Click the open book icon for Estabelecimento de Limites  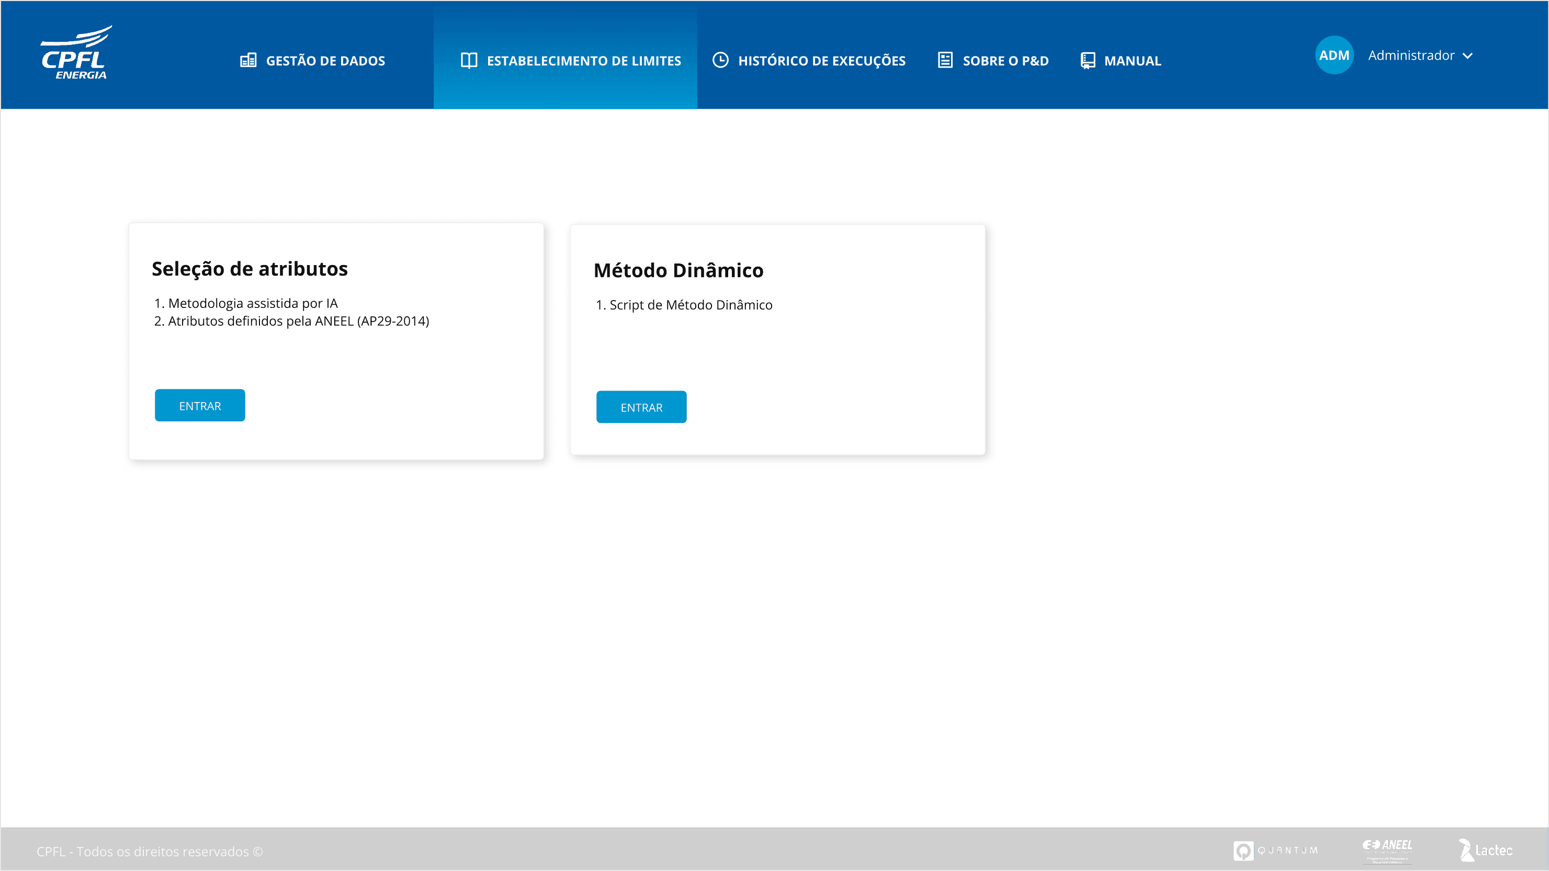tap(469, 61)
